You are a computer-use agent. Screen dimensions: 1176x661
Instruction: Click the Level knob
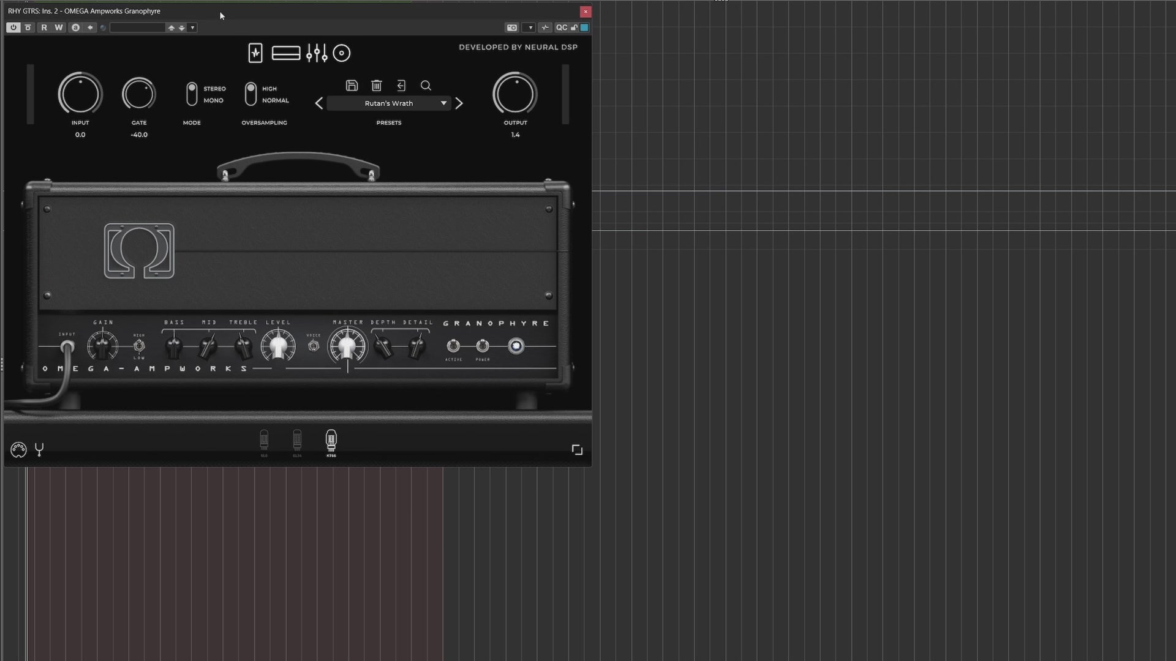pyautogui.click(x=278, y=346)
